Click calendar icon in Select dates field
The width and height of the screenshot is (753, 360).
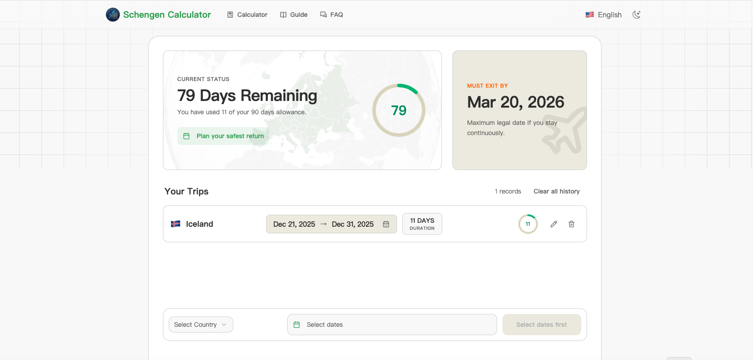pos(297,325)
